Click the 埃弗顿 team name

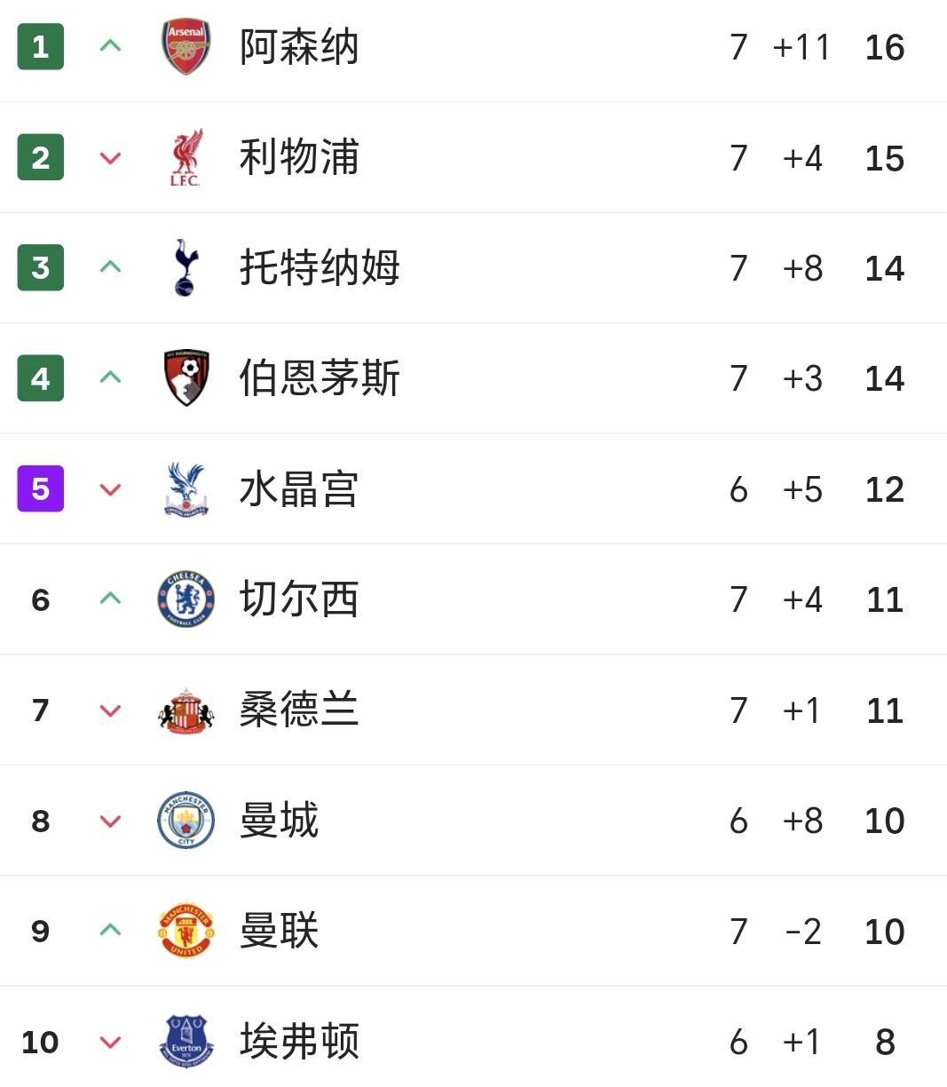(x=299, y=1042)
